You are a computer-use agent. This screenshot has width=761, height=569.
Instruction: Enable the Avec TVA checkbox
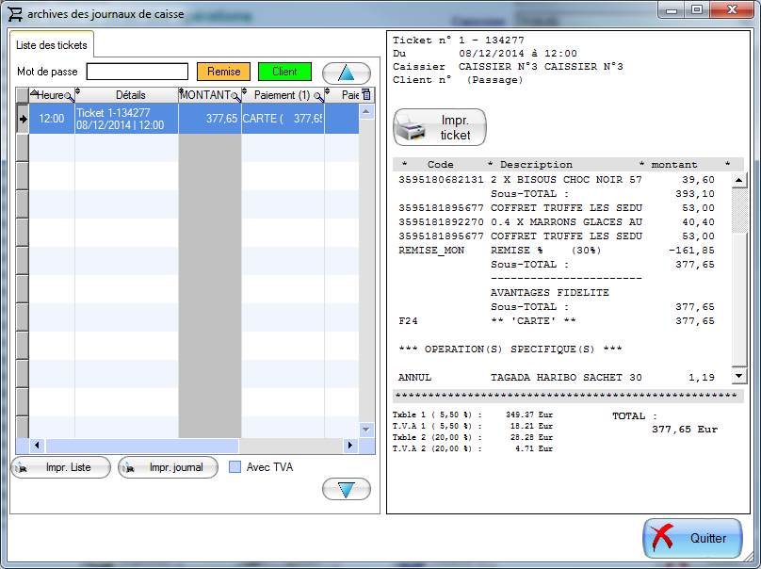236,467
